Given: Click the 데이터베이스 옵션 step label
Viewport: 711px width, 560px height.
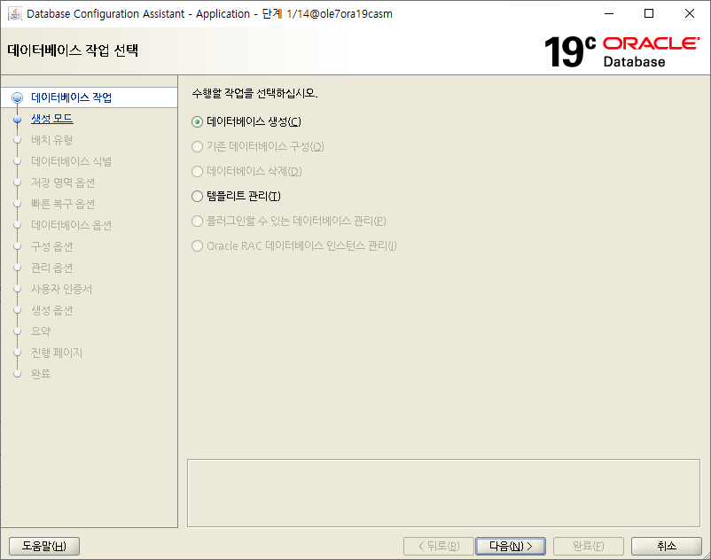Looking at the screenshot, I should coord(71,225).
